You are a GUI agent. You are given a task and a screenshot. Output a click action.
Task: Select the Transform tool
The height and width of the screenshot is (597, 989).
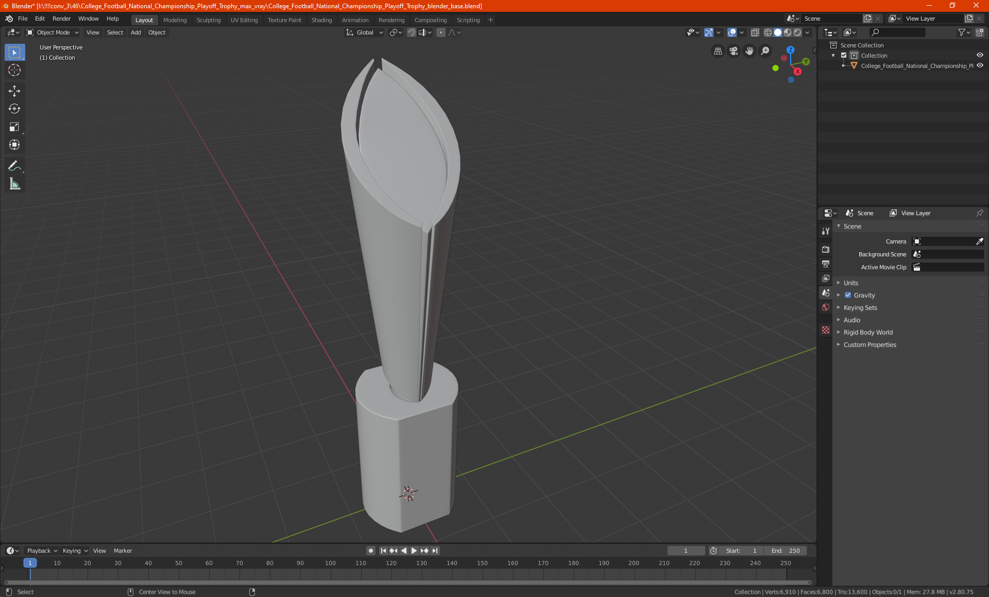[x=14, y=145]
